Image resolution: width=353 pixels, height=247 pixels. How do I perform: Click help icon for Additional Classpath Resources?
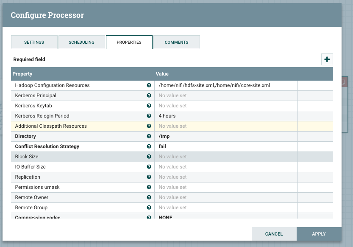click(149, 126)
